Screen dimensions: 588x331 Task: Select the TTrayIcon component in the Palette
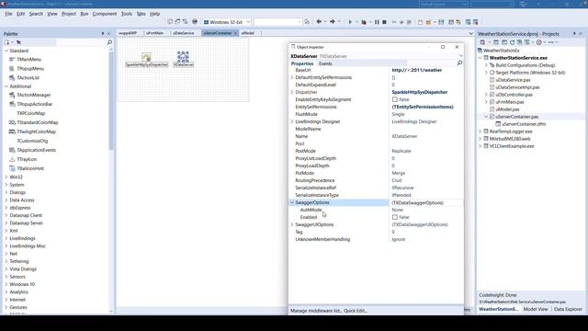pyautogui.click(x=27, y=159)
